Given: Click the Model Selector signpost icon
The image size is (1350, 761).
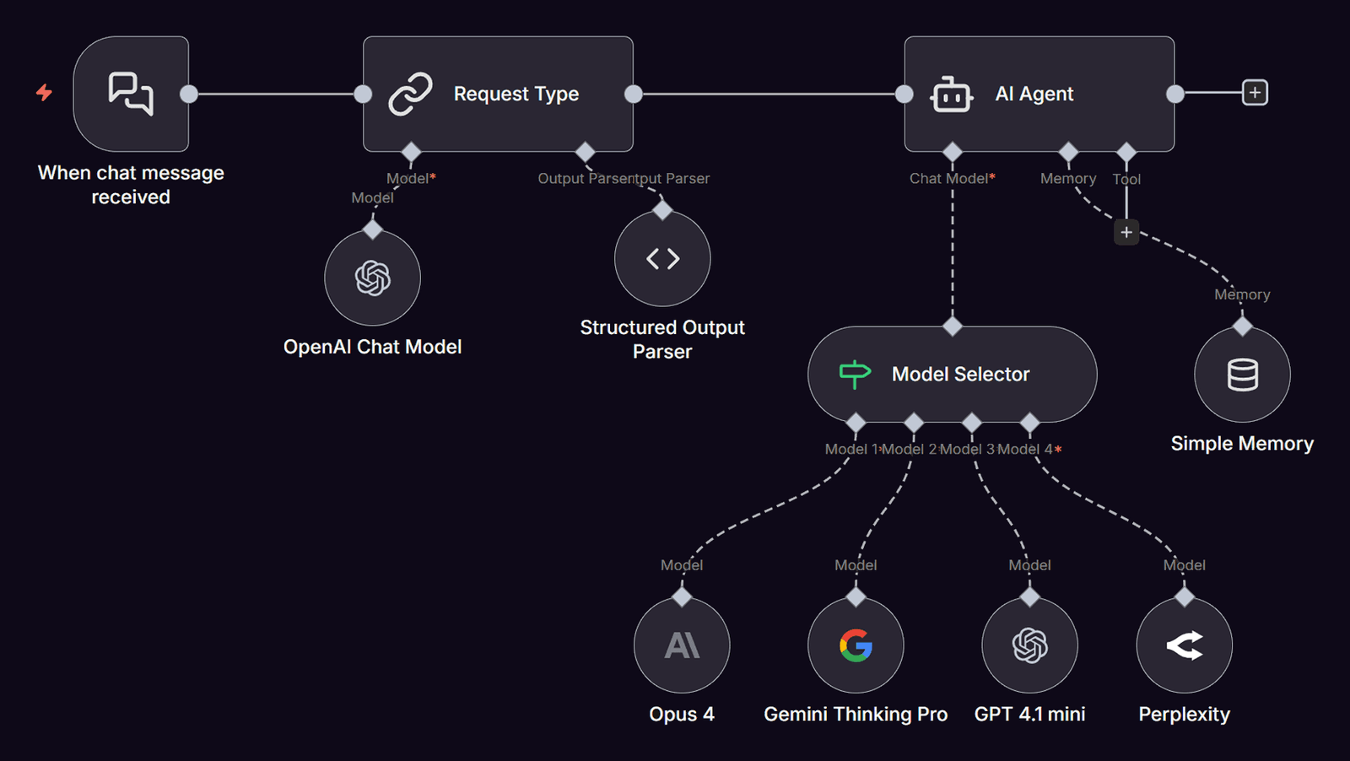Looking at the screenshot, I should tap(855, 374).
